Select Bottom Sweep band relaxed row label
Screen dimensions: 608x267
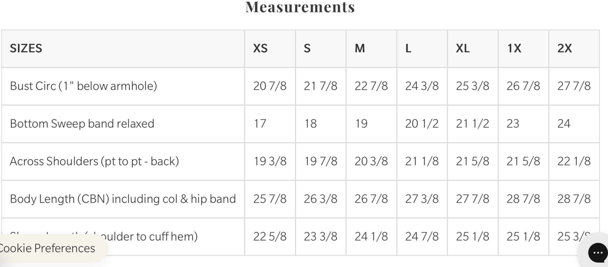tap(82, 124)
